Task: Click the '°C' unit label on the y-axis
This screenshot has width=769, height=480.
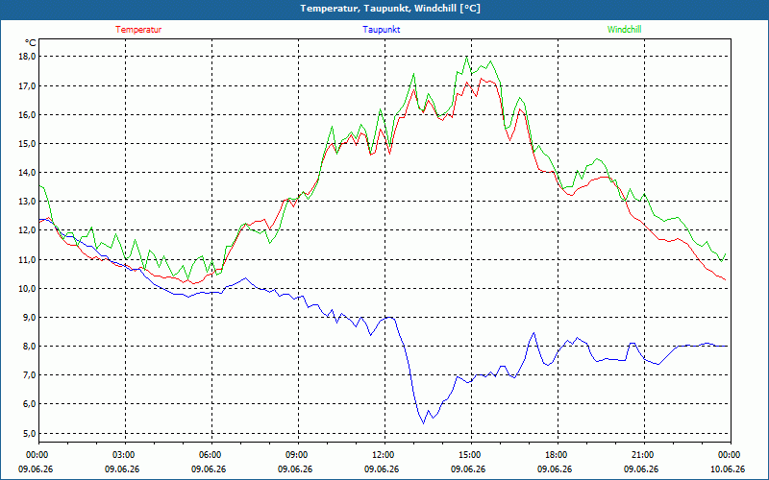Action: point(31,43)
